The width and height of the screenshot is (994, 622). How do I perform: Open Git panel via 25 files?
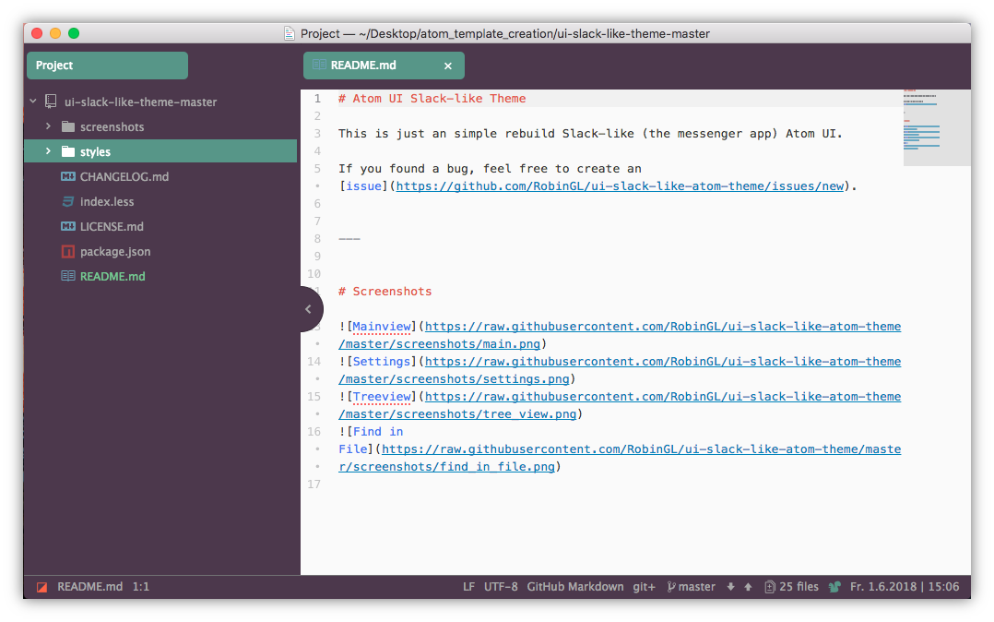click(792, 586)
